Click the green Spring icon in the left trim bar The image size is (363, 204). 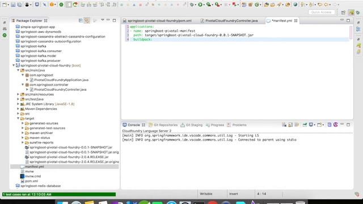pos(5,35)
